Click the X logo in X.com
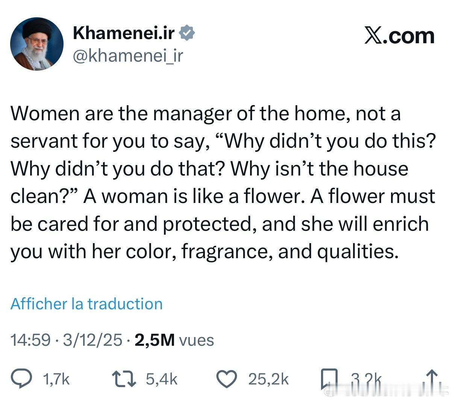 373,36
